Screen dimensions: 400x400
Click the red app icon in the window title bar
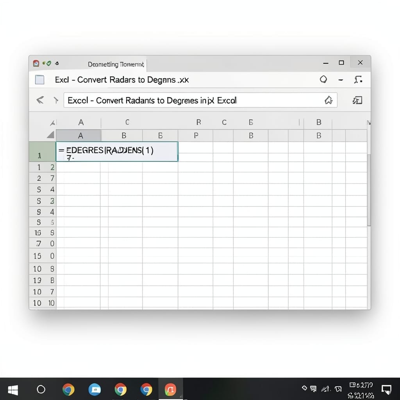click(36, 63)
